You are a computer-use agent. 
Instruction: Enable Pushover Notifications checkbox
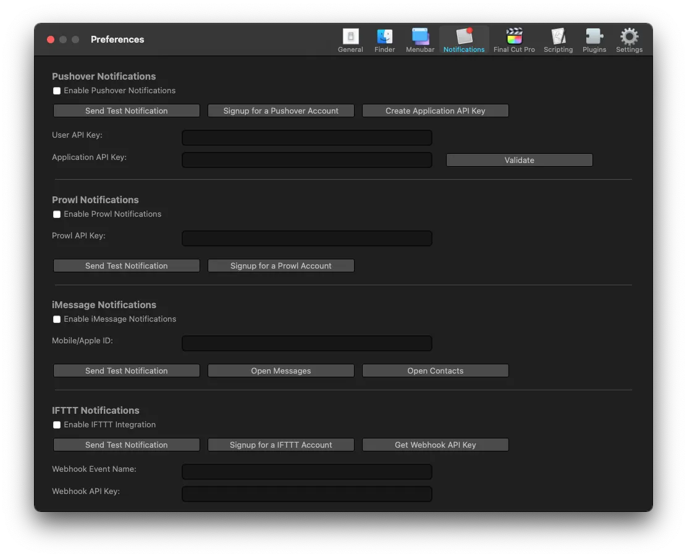(x=57, y=91)
